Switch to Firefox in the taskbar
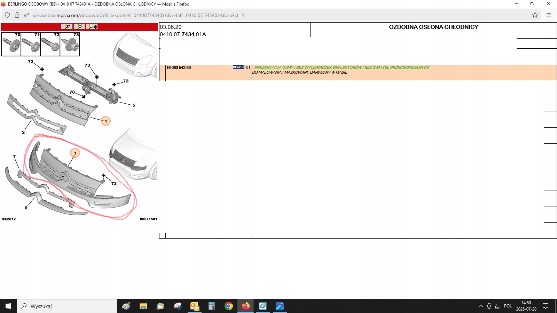This screenshot has height=313, width=557. 246,306
